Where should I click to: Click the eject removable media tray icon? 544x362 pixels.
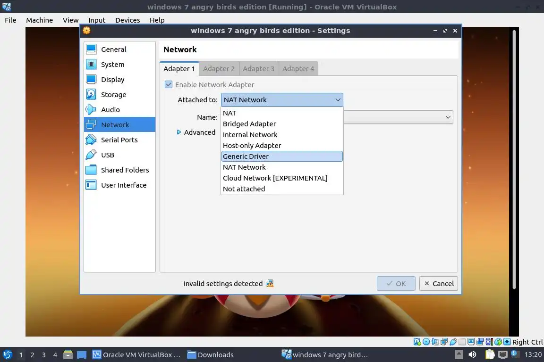[459, 355]
